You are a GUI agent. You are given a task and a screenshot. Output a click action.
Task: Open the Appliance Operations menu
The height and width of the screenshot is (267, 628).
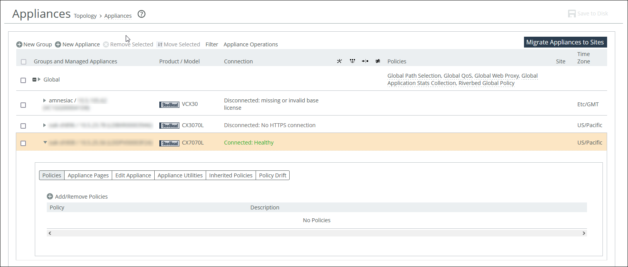pyautogui.click(x=251, y=44)
